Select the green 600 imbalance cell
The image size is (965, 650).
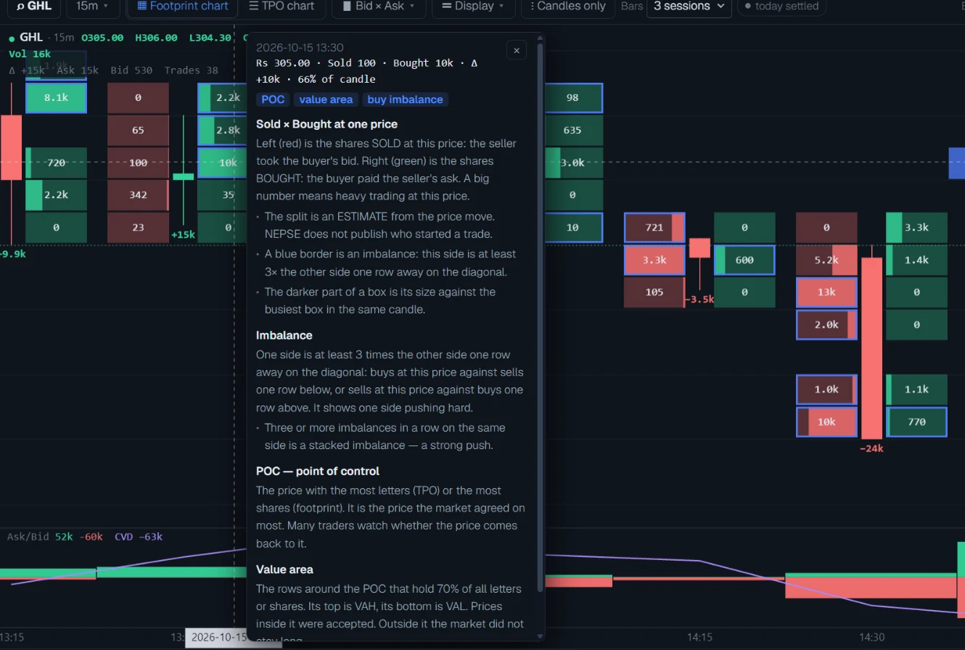coord(744,260)
